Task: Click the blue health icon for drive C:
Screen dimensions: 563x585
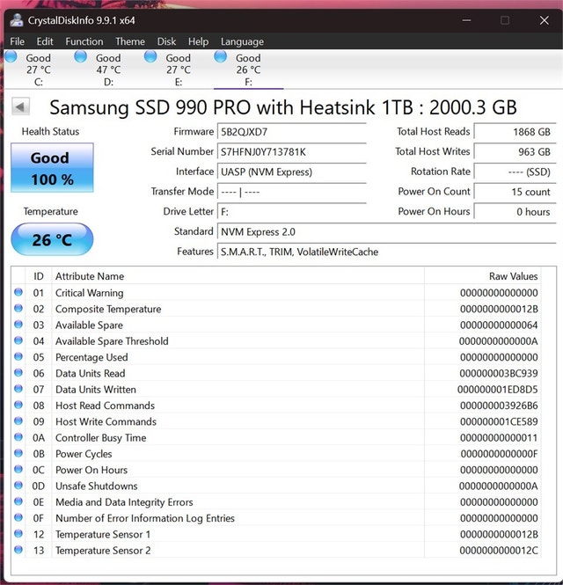Action: pos(11,57)
